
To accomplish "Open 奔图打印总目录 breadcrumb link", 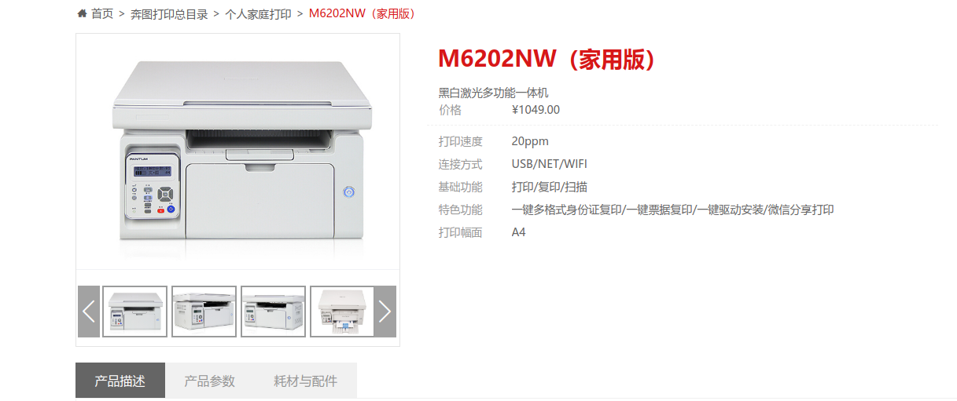I will coord(169,13).
